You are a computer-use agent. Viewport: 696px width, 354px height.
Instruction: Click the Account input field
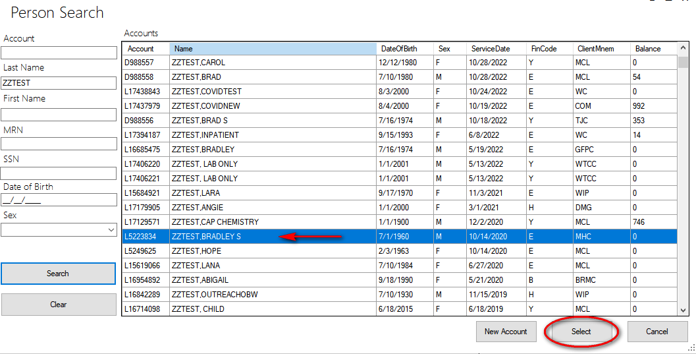(59, 53)
